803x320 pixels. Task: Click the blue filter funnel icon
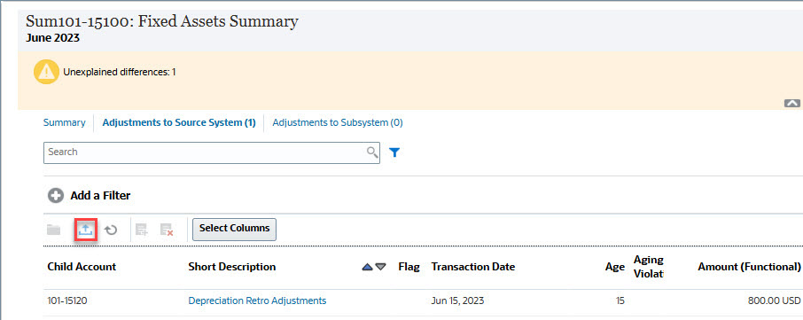click(394, 152)
